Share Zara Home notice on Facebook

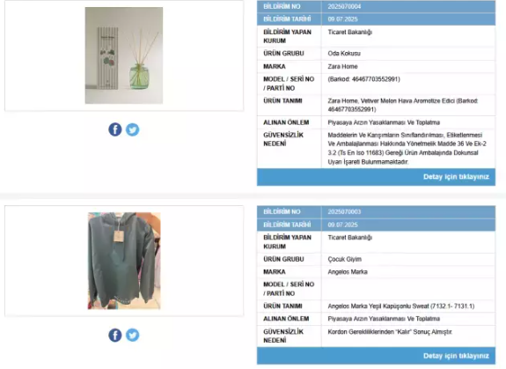pos(115,129)
